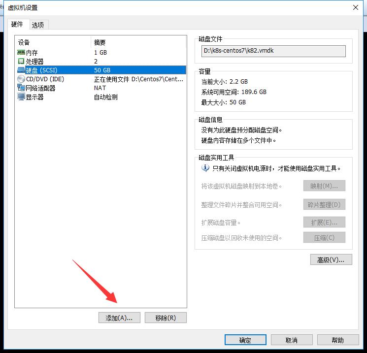This screenshot has width=367, height=353.
Task: Click 系统可用空间: 189.6 GB text
Action: [x=234, y=92]
